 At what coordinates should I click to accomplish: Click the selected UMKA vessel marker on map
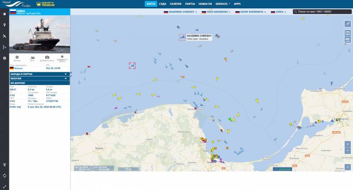[132, 66]
